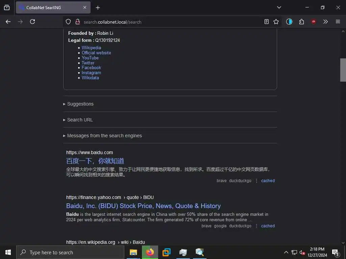Screen dimensions: 346x259
Task: Open the magnifier search taskbar app
Action: point(199,252)
